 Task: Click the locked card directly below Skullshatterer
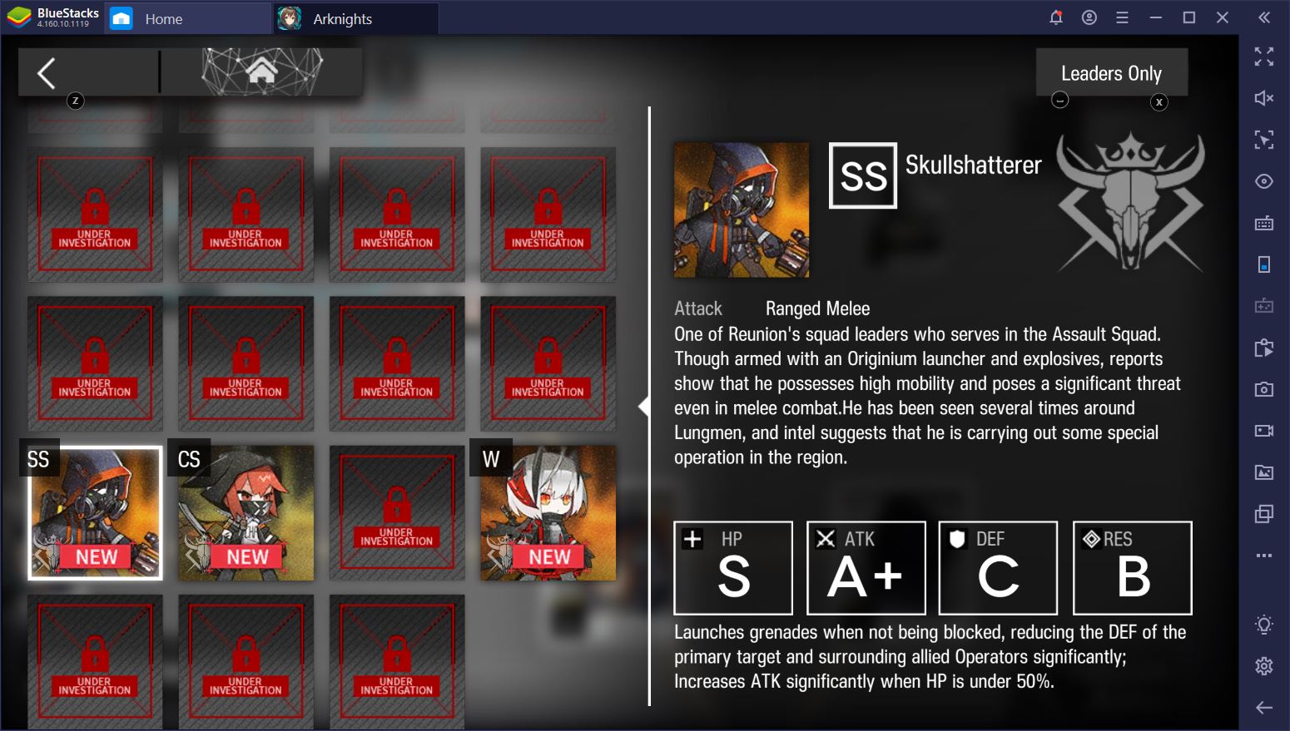[95, 661]
